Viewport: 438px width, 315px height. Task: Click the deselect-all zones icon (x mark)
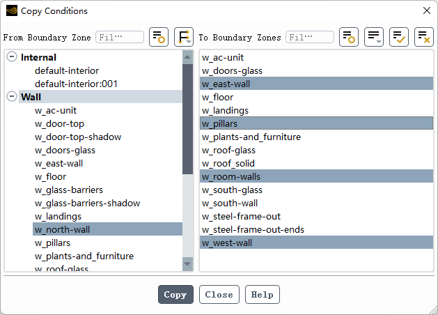pyautogui.click(x=423, y=37)
